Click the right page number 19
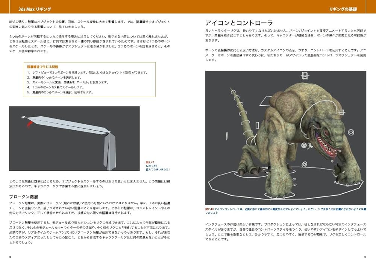The width and height of the screenshot is (376, 266). pos(365,257)
